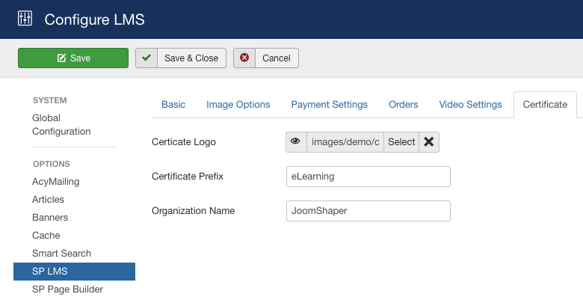Open the Image Options tab
Image resolution: width=583 pixels, height=300 pixels.
tap(238, 105)
